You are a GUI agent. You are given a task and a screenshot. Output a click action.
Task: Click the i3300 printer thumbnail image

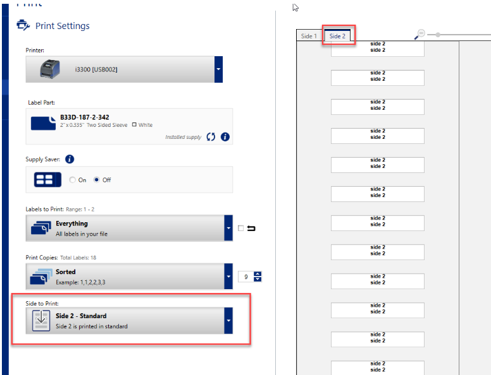51,69
